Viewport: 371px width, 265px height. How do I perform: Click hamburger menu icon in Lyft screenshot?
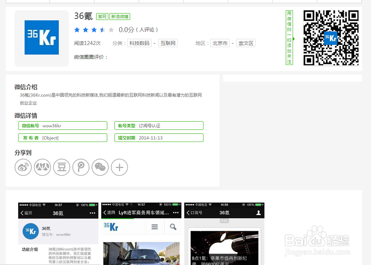pyautogui.click(x=155, y=227)
